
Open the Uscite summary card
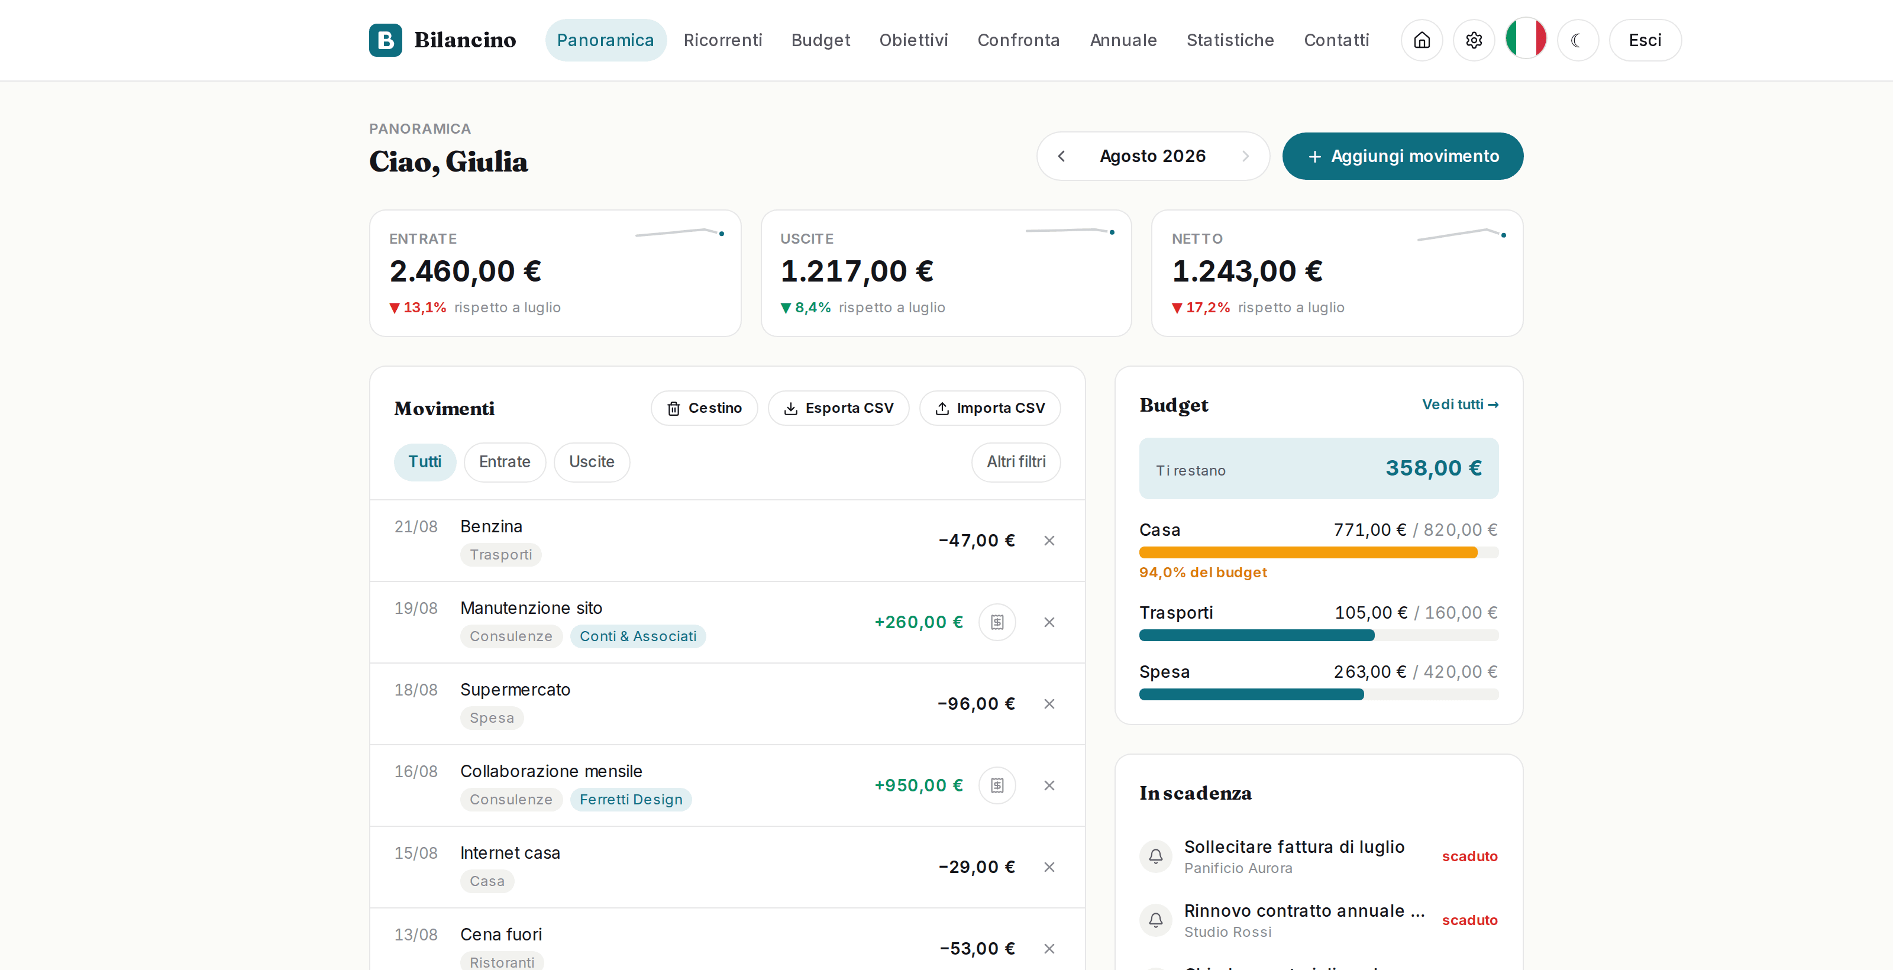[946, 273]
